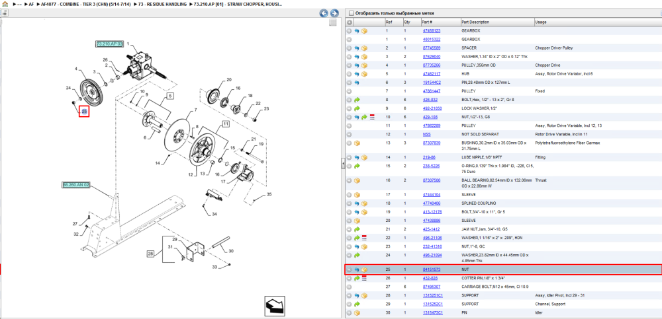Select the 66.260.AN 02 reference label in diagram
This screenshot has width=662, height=319.
pos(76,185)
